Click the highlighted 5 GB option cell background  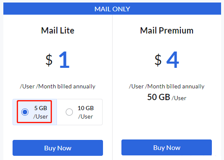point(35,112)
